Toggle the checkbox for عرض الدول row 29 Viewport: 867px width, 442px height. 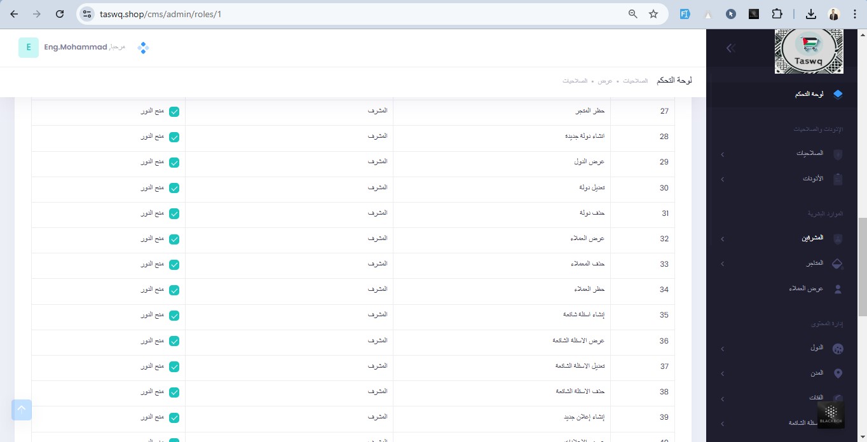click(174, 163)
